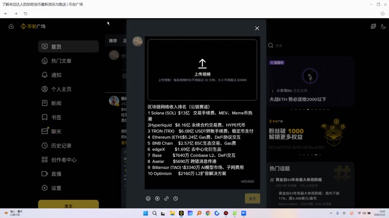
Task: Open the live stream card 大战ETH
Action: [x=310, y=82]
